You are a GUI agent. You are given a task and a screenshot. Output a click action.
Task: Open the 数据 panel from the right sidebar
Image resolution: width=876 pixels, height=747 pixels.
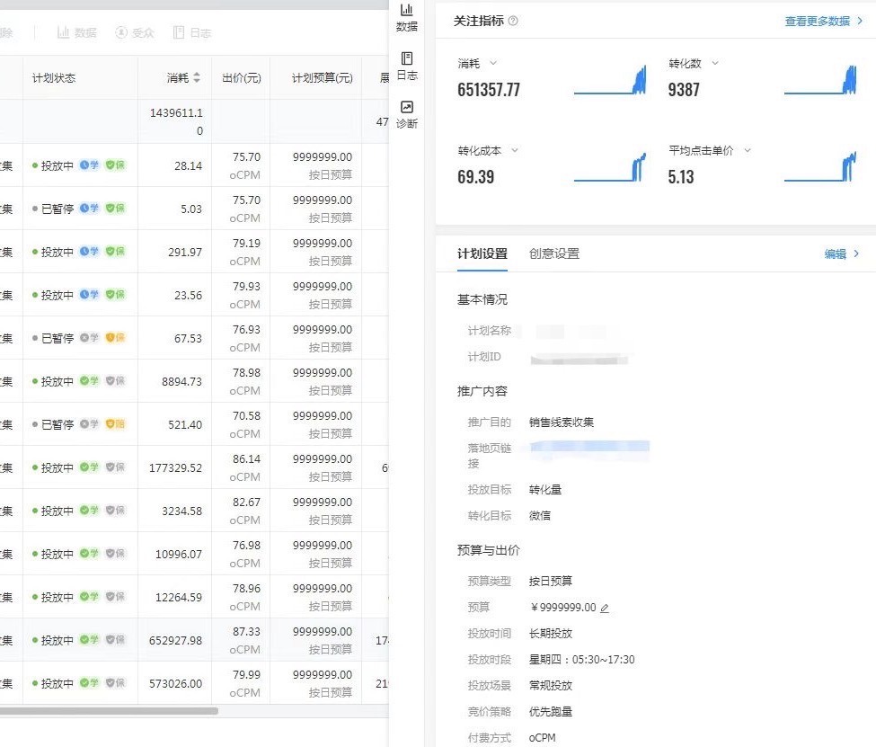(x=406, y=16)
